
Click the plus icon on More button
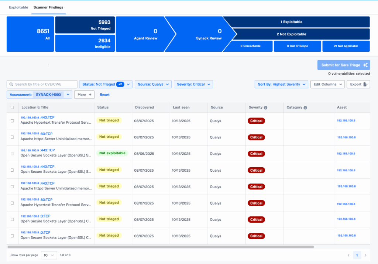[x=90, y=95]
